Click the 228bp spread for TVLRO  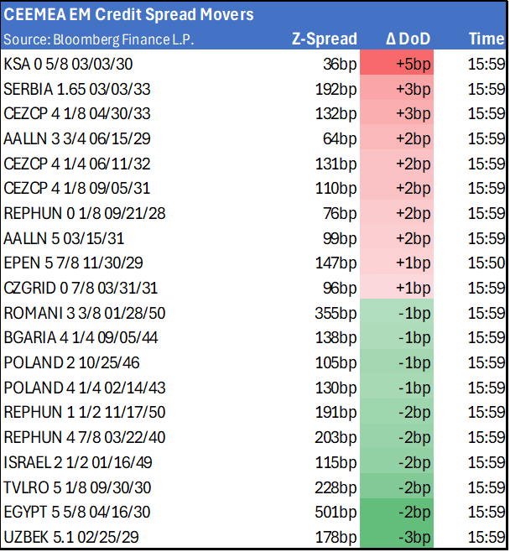point(339,487)
